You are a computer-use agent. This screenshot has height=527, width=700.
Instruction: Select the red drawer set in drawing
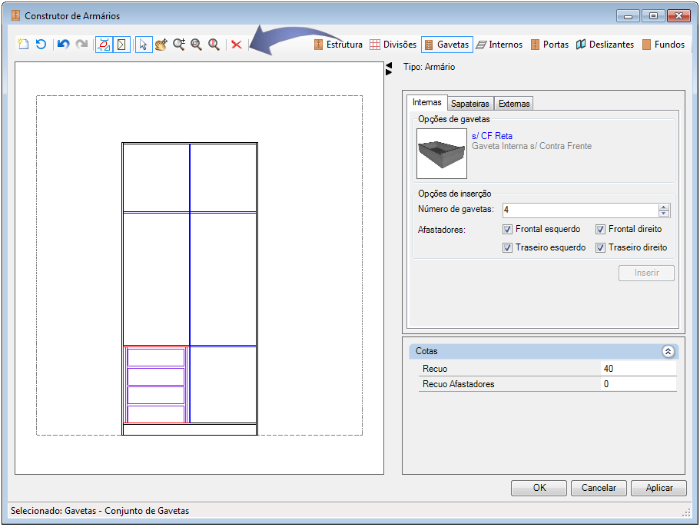tap(156, 385)
